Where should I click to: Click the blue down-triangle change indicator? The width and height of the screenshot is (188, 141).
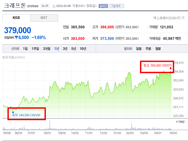pos(16,37)
